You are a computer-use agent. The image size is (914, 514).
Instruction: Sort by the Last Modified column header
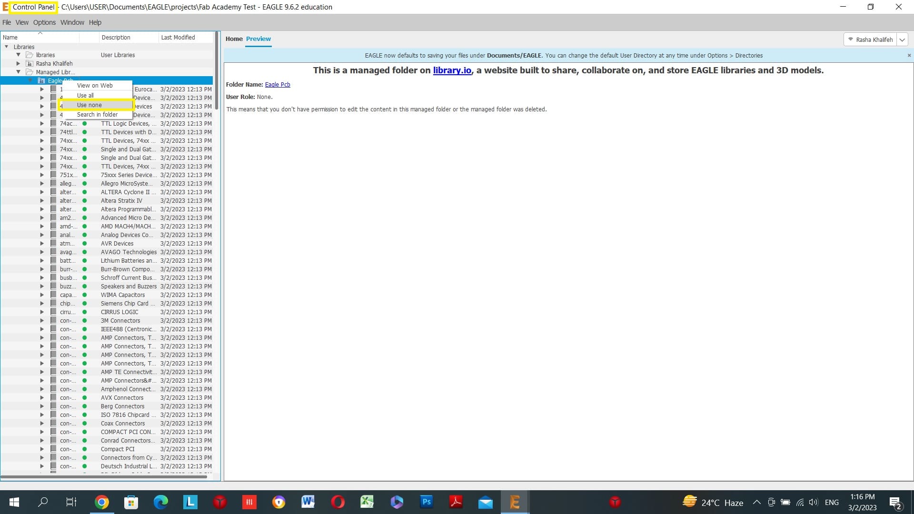pos(186,38)
